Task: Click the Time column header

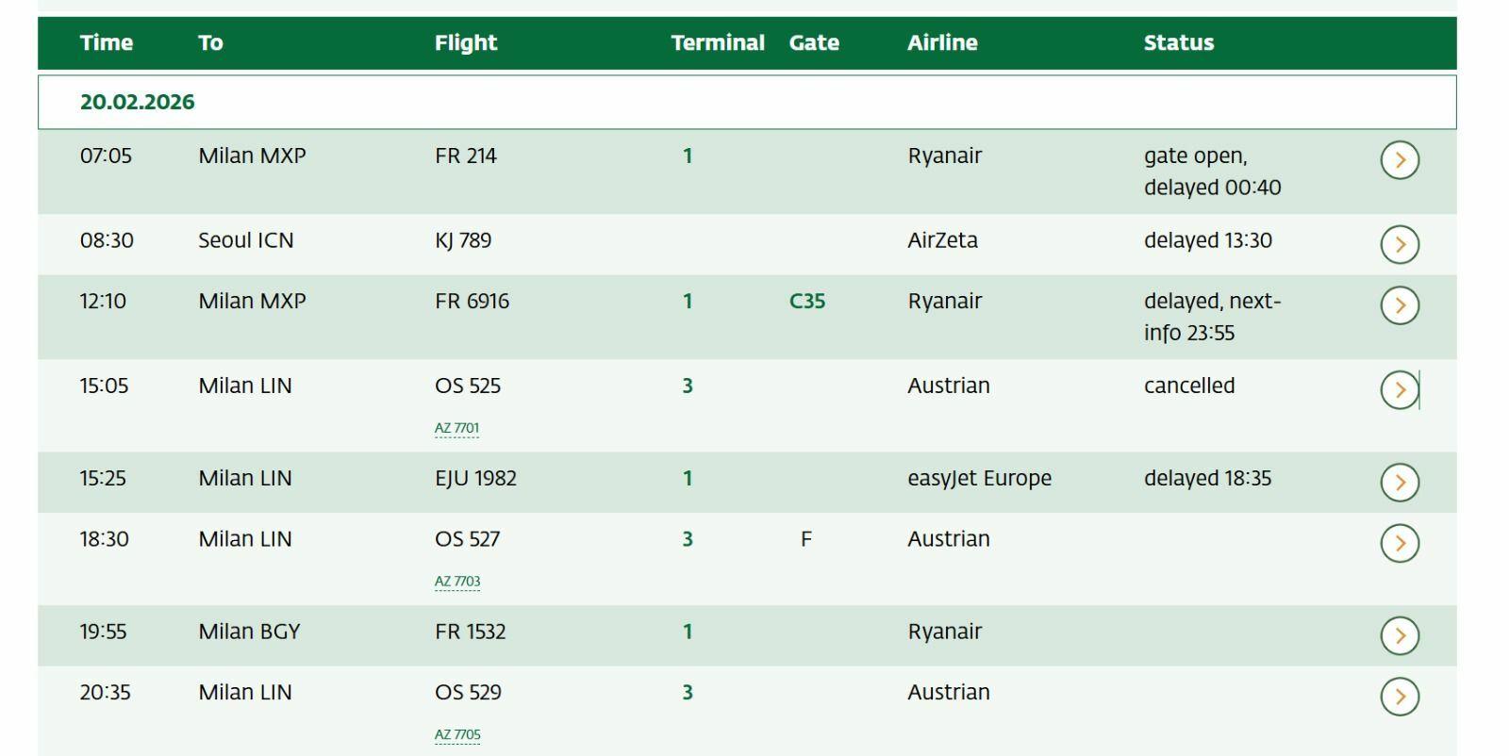Action: (107, 42)
